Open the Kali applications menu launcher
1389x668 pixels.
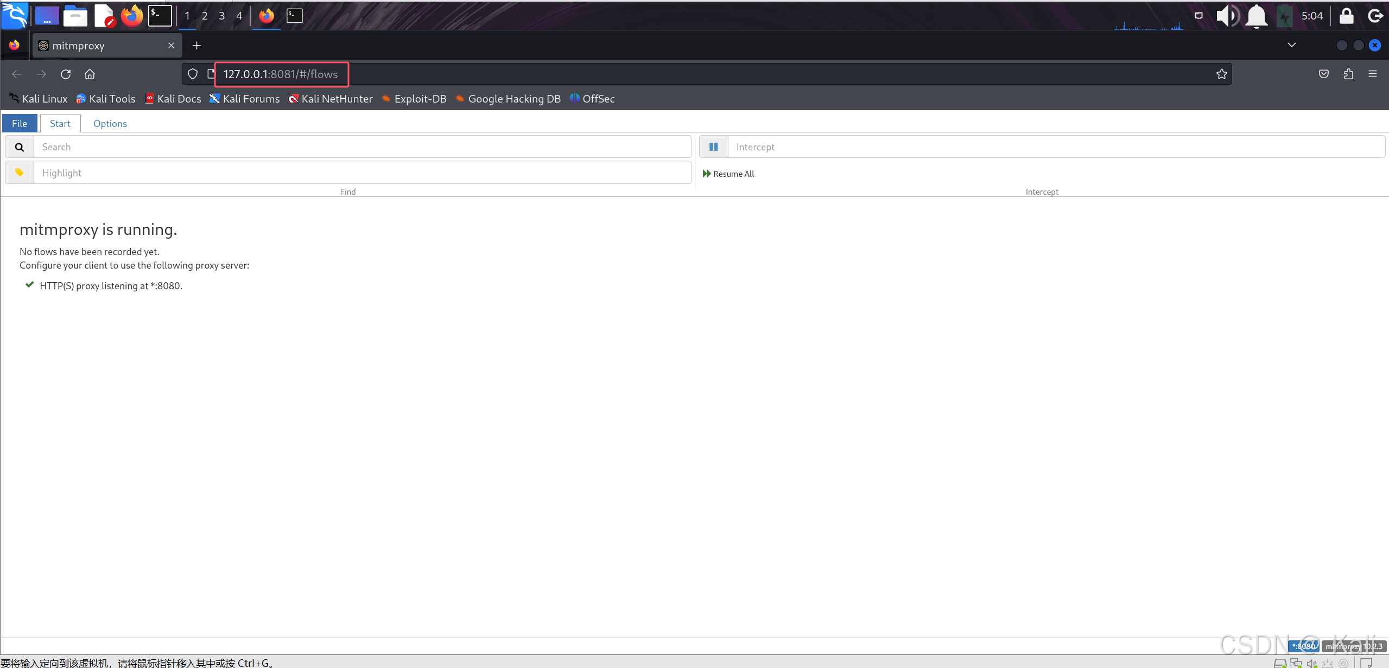coord(15,15)
